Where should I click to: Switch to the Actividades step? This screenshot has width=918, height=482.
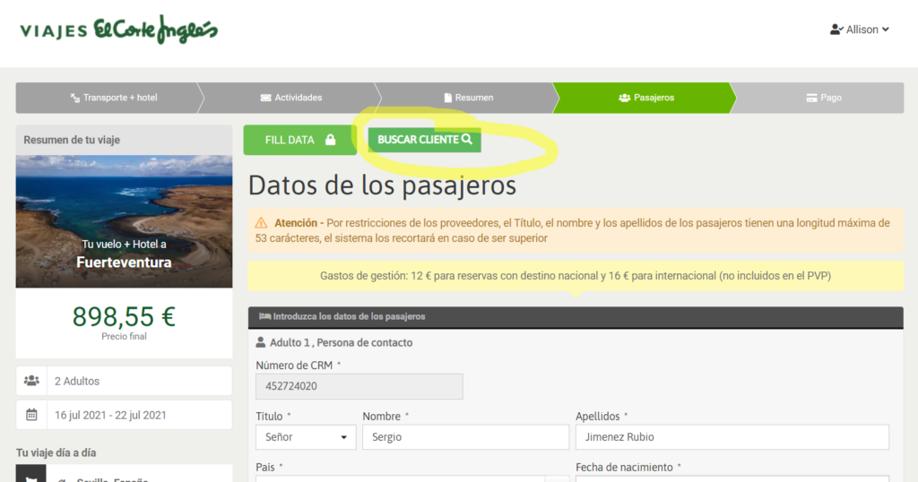click(290, 98)
